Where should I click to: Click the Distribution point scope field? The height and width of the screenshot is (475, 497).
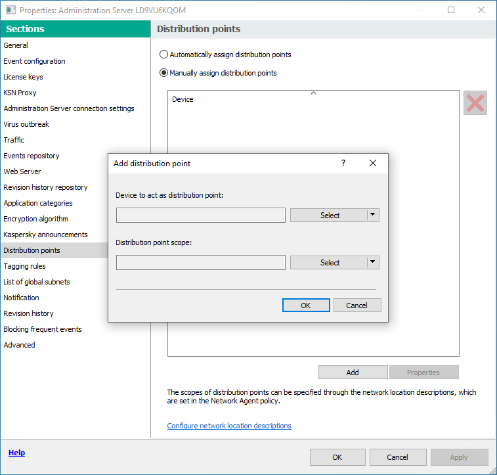coord(200,263)
